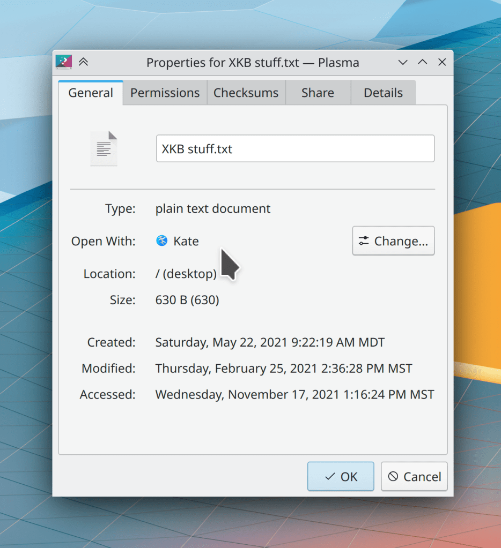Select the General tab
Screen dimensions: 501x548
pyautogui.click(x=91, y=93)
